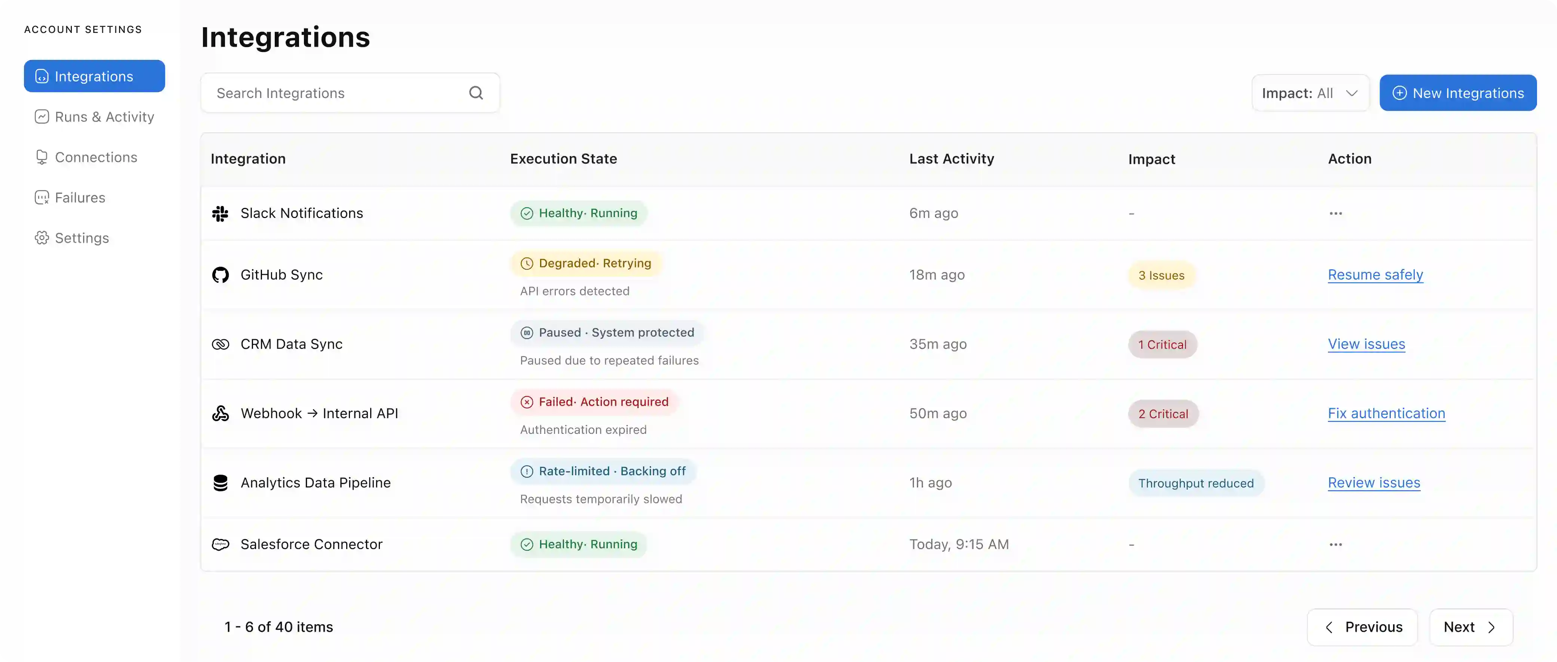Open Slack Notifications row more-actions menu
The height and width of the screenshot is (662, 1557).
[x=1335, y=213]
